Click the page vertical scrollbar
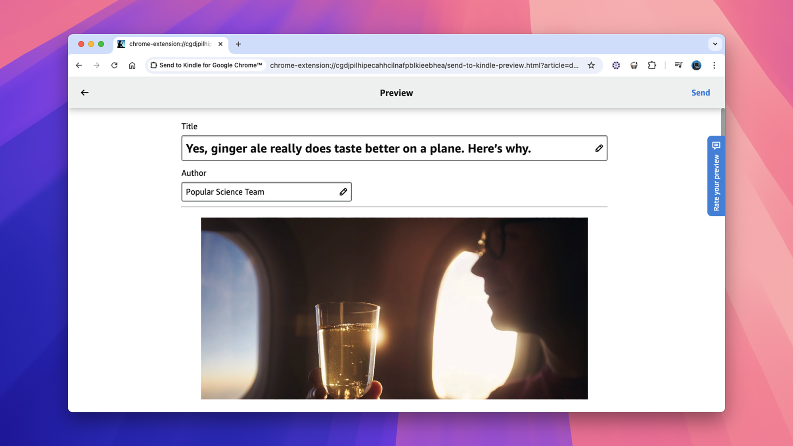793x446 pixels. click(723, 123)
